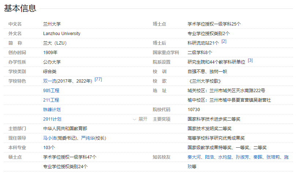The width and height of the screenshot is (298, 174).
Task: Select the 秦晖 alumni link
Action: pyautogui.click(x=258, y=157)
